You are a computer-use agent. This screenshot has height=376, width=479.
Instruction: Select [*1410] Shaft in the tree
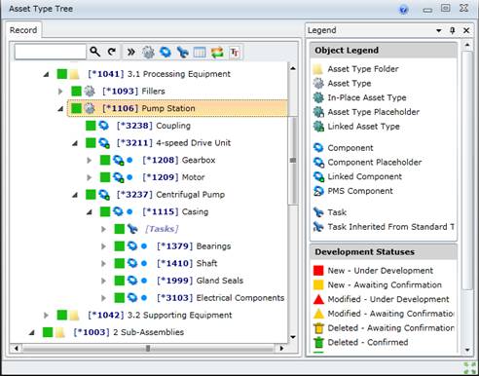[x=187, y=263]
